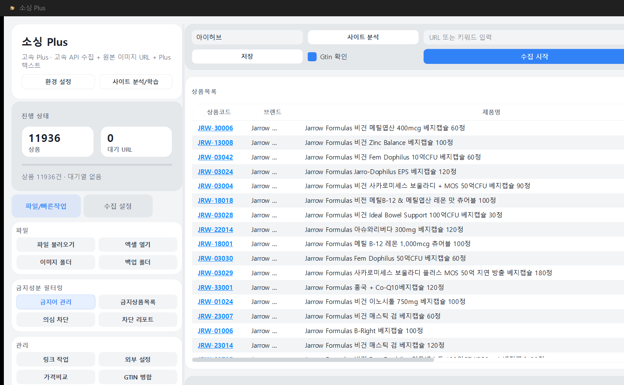Viewport: 624px width, 385px height.
Task: Open product link JRW-03030
Action: [215, 259]
